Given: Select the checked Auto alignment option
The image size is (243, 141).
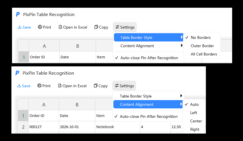Looking at the screenshot, I should [x=194, y=104].
